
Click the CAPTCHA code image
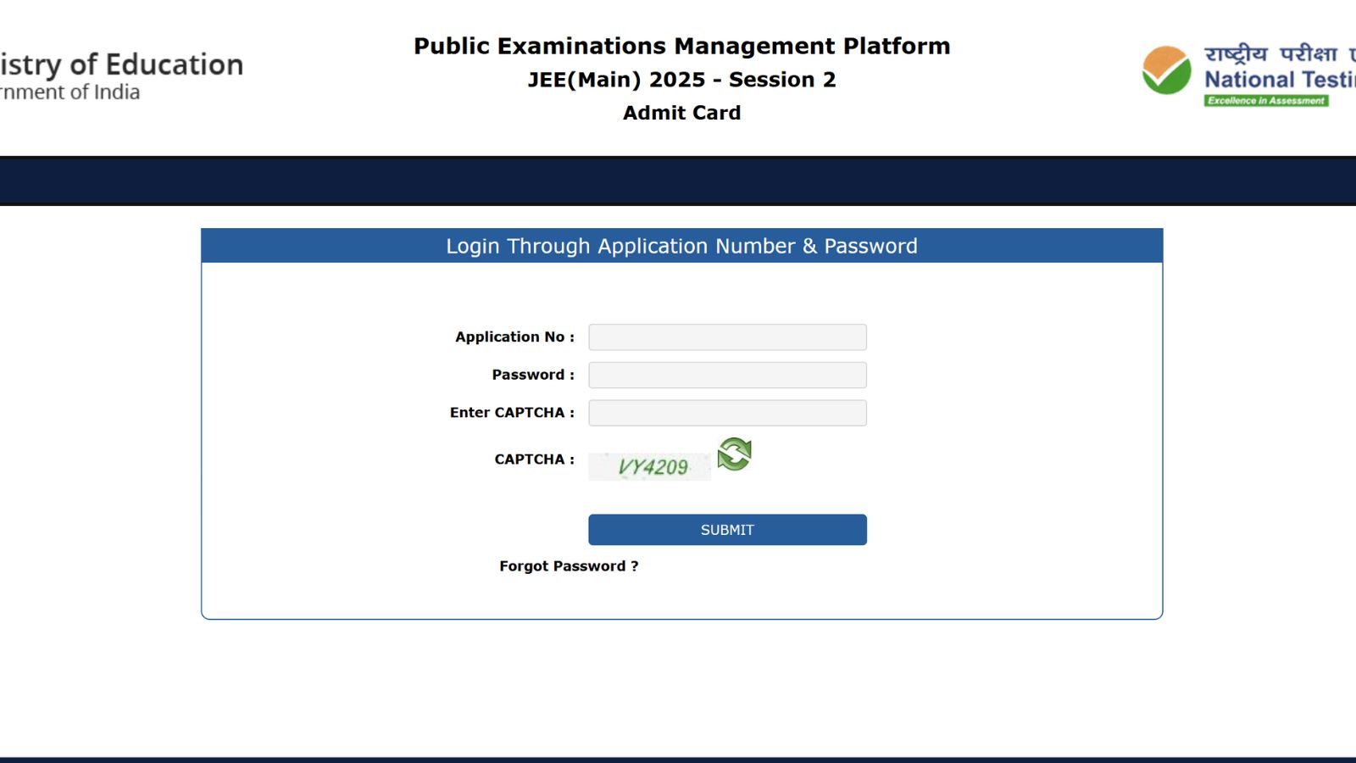click(x=650, y=466)
